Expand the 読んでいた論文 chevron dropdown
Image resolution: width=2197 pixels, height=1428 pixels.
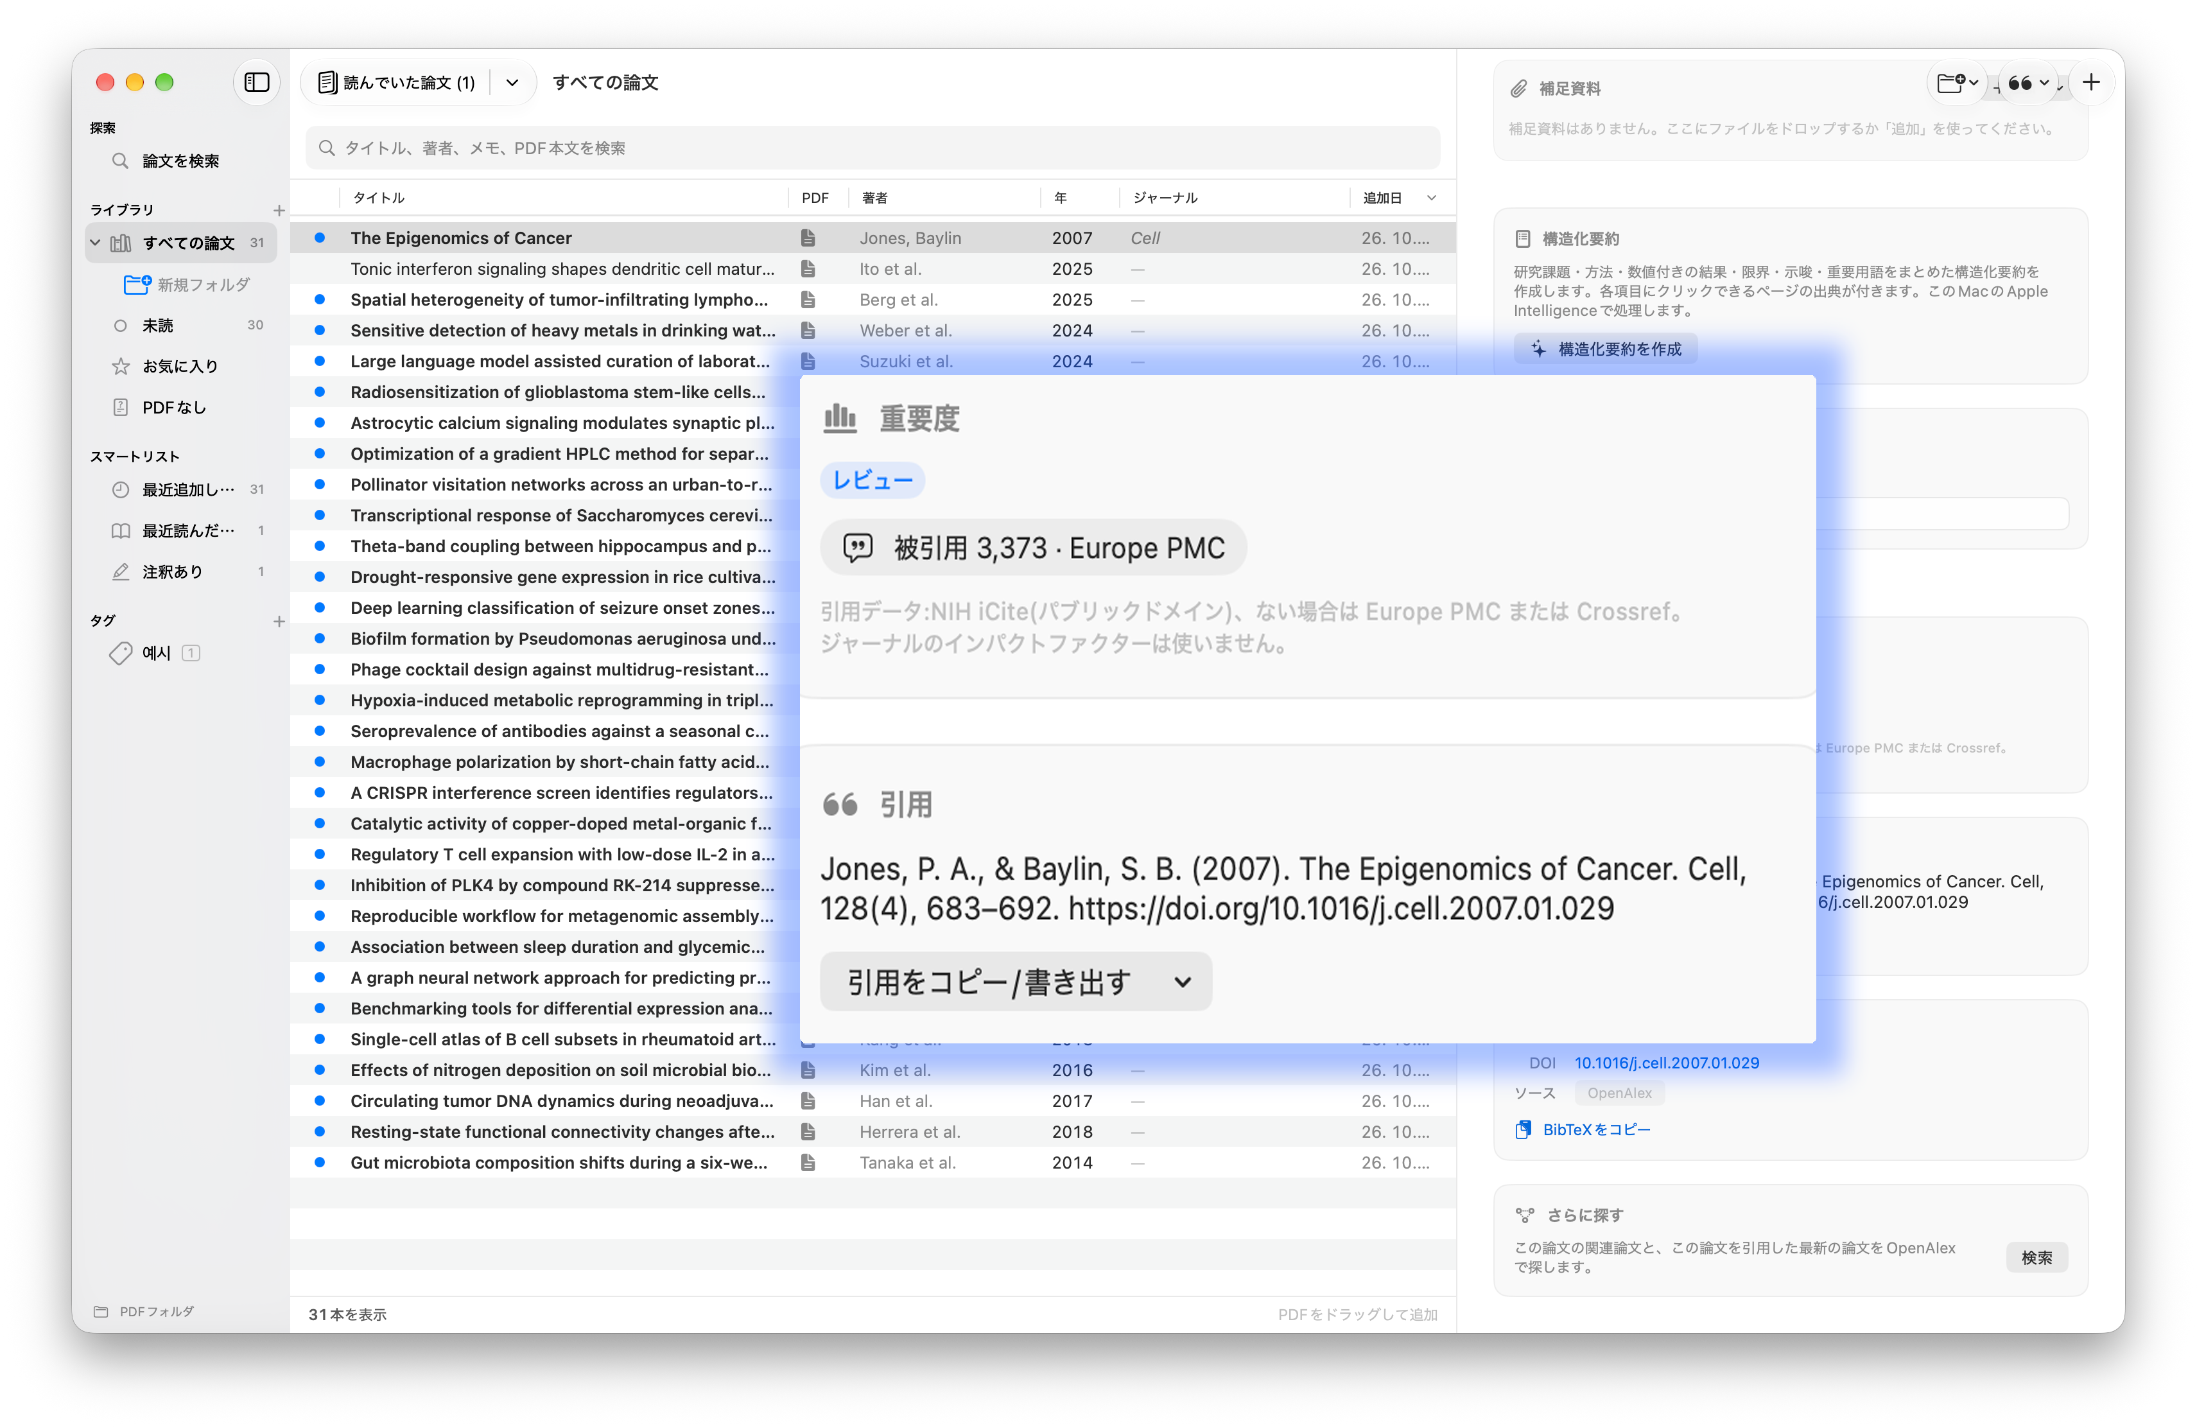512,83
